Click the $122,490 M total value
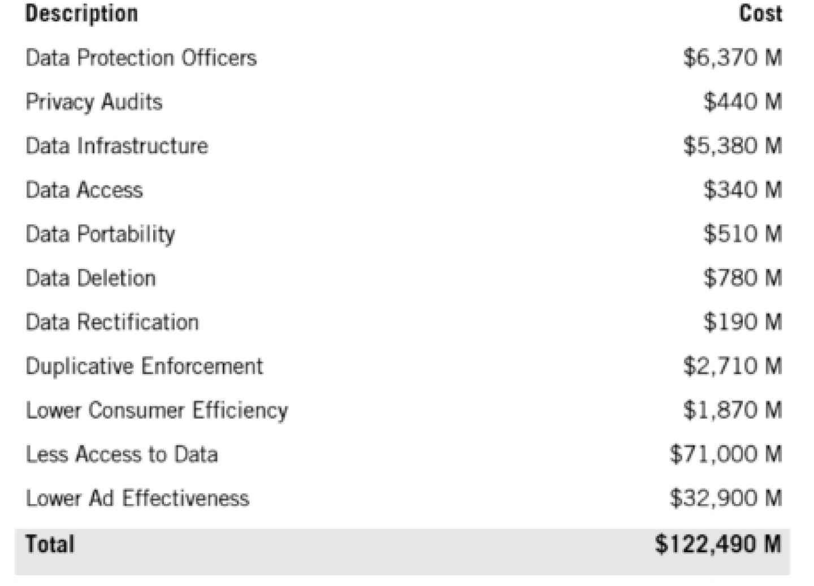The height and width of the screenshot is (586, 814). point(718,544)
